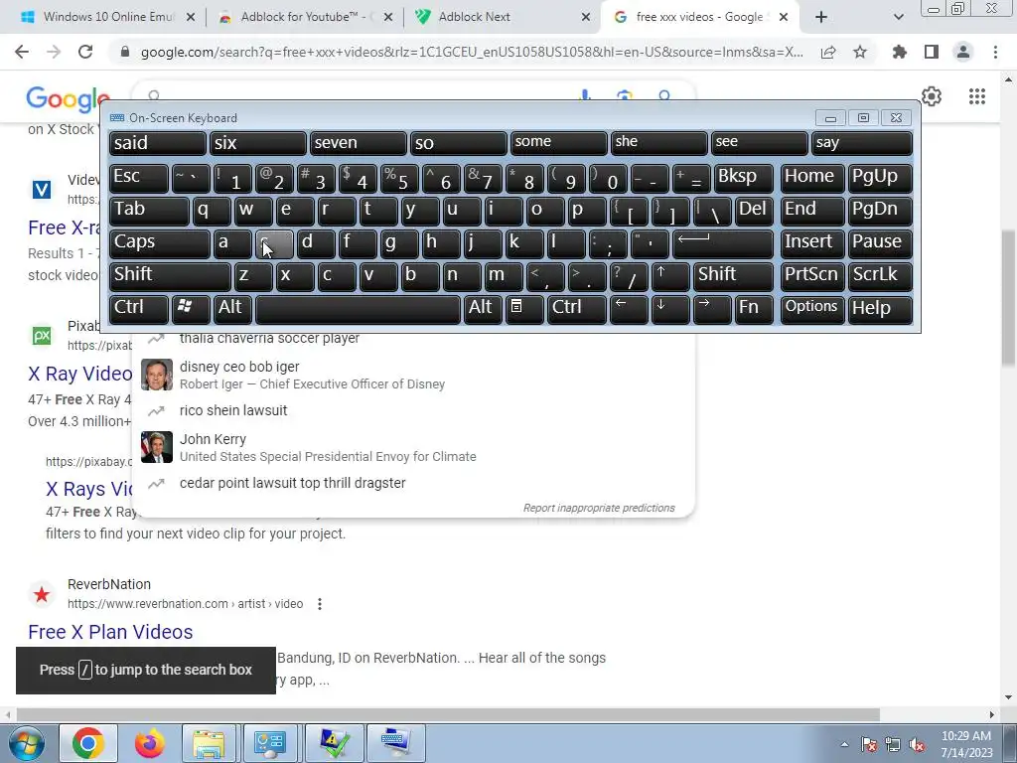Viewport: 1017px width, 763px height.
Task: Toggle the left Ctrl key
Action: click(x=139, y=309)
